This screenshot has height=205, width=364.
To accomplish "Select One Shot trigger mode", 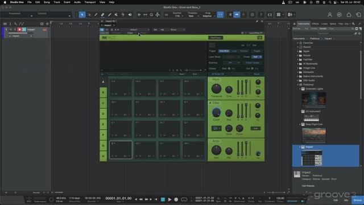I will point(224,51).
